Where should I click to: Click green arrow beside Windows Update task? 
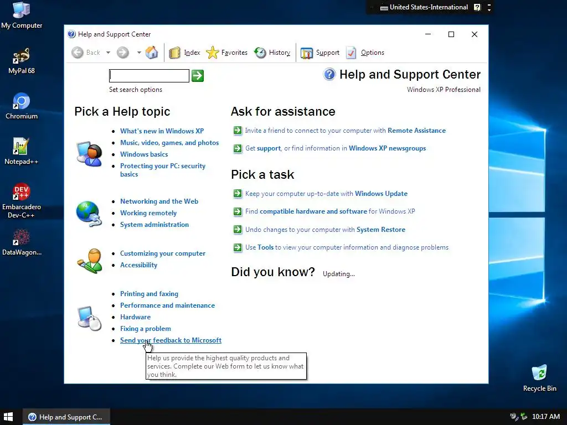pyautogui.click(x=238, y=194)
